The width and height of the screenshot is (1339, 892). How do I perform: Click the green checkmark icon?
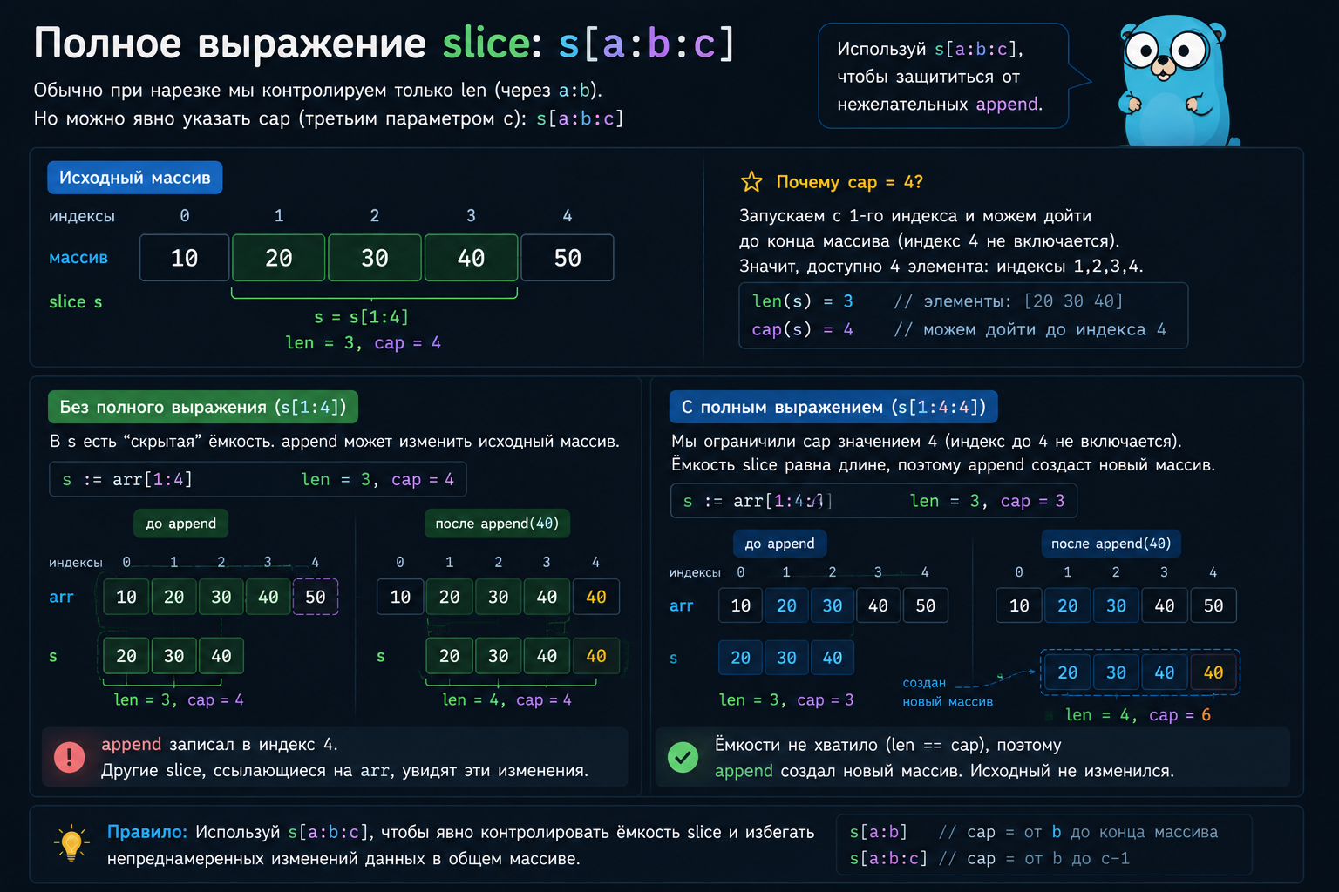point(683,757)
